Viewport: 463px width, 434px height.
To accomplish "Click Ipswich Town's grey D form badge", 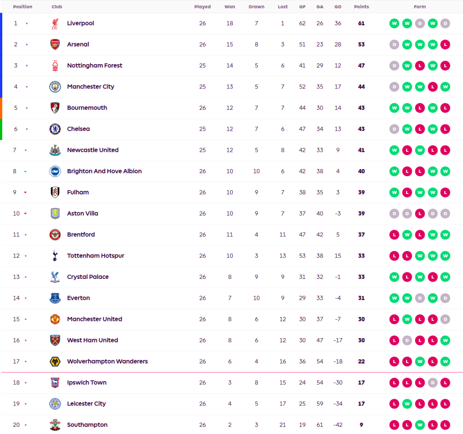I will pyautogui.click(x=432, y=382).
